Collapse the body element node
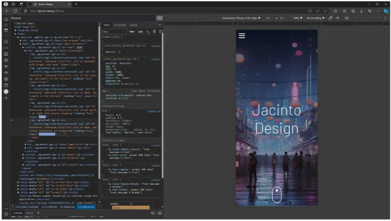Screen dimensions: 391x221 [15, 34]
